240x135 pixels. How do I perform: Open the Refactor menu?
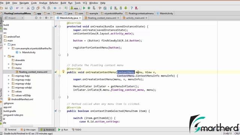(x=54, y=3)
